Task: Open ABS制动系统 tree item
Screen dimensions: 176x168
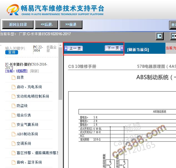Action: tap(27, 134)
